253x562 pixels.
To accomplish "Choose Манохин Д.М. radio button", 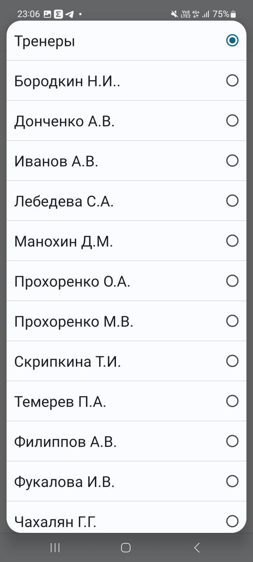I will click(126, 241).
